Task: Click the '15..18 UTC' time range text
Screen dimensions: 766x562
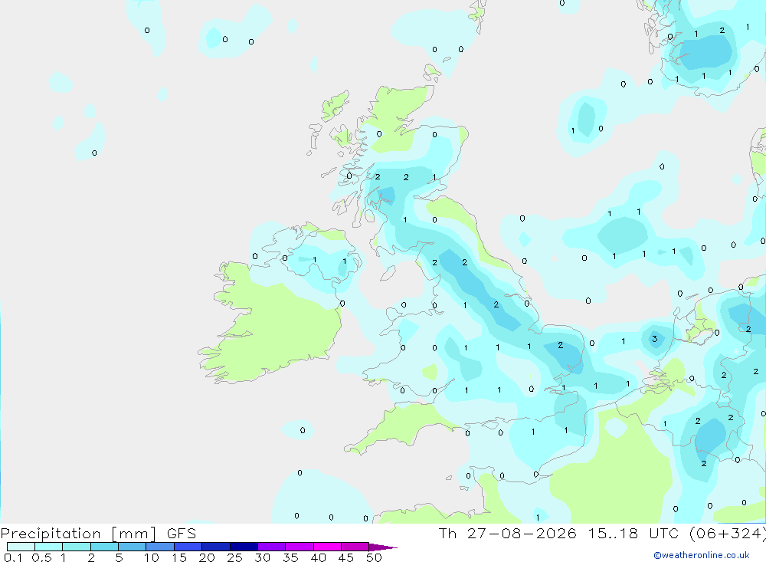Action: [633, 533]
